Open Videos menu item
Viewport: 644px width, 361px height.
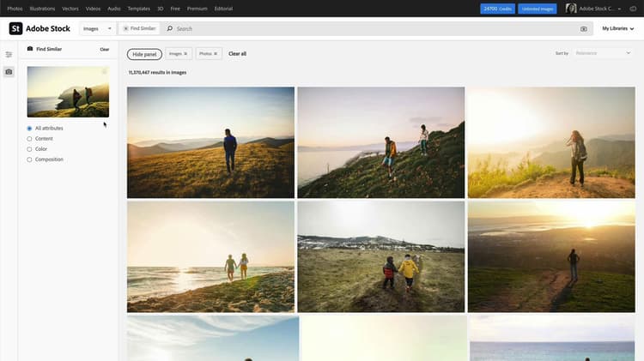[x=93, y=9]
